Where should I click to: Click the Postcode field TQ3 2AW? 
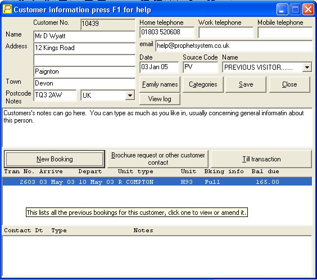pos(55,95)
